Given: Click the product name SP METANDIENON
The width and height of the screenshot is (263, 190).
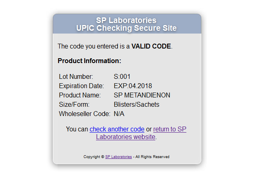Looking at the screenshot, I should coord(142,95).
